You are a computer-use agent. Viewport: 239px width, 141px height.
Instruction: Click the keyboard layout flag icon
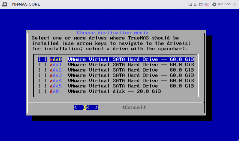(x=207, y=4)
